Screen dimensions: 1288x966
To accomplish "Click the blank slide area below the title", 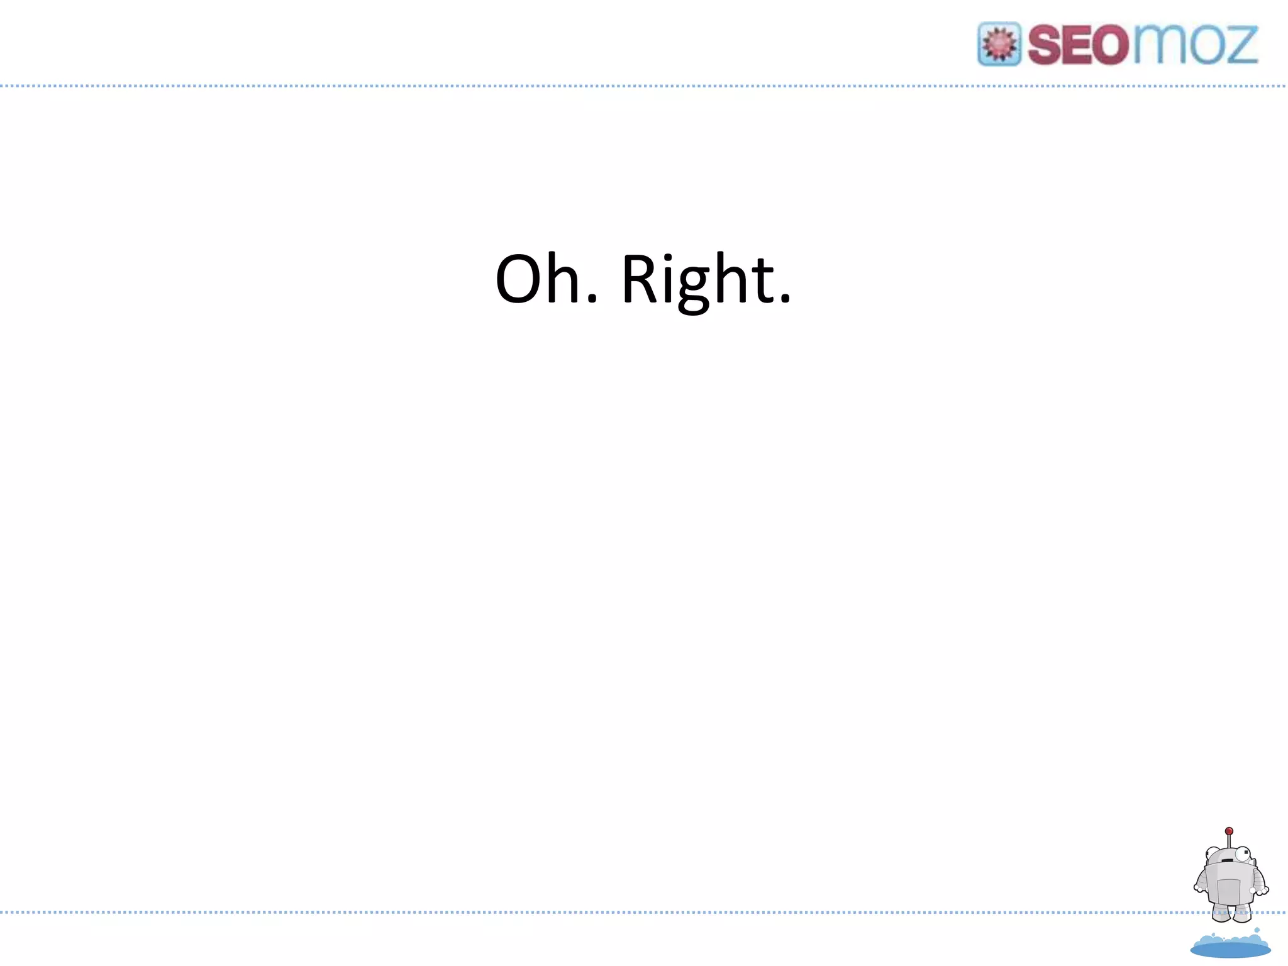I will 643,566.
